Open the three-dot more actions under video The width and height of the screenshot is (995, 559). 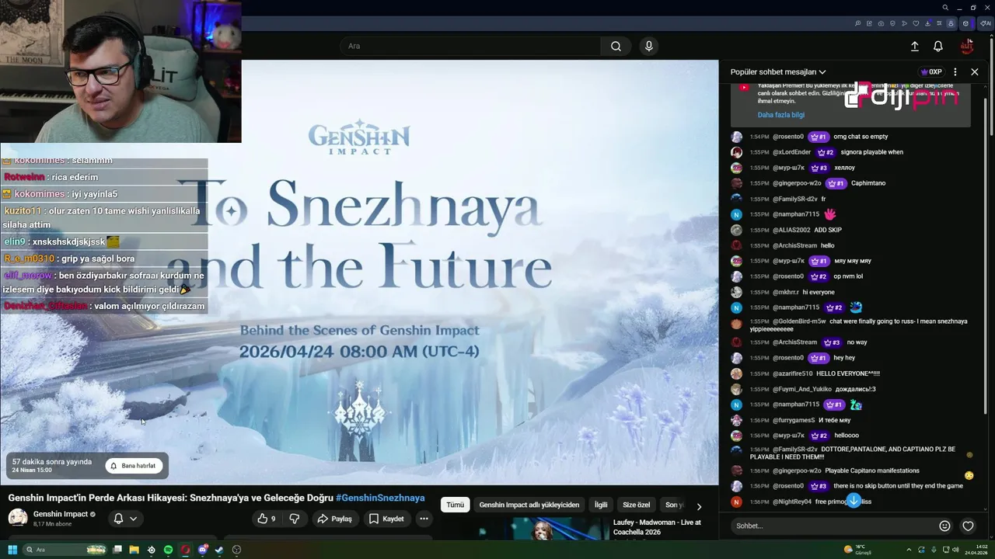424,519
